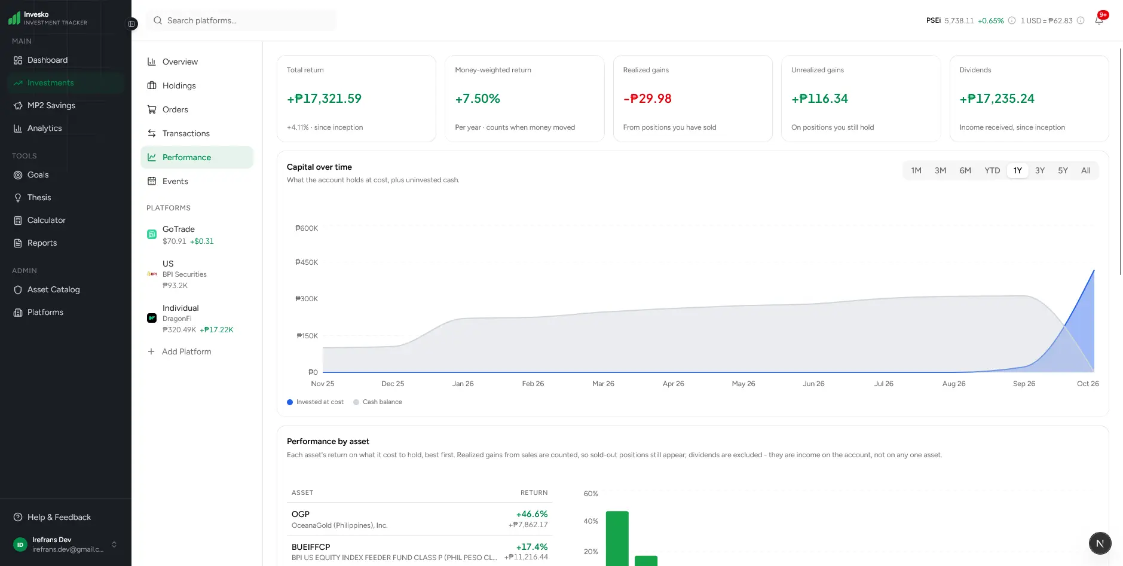Click the Search platforms field
The image size is (1123, 566).
tap(241, 20)
